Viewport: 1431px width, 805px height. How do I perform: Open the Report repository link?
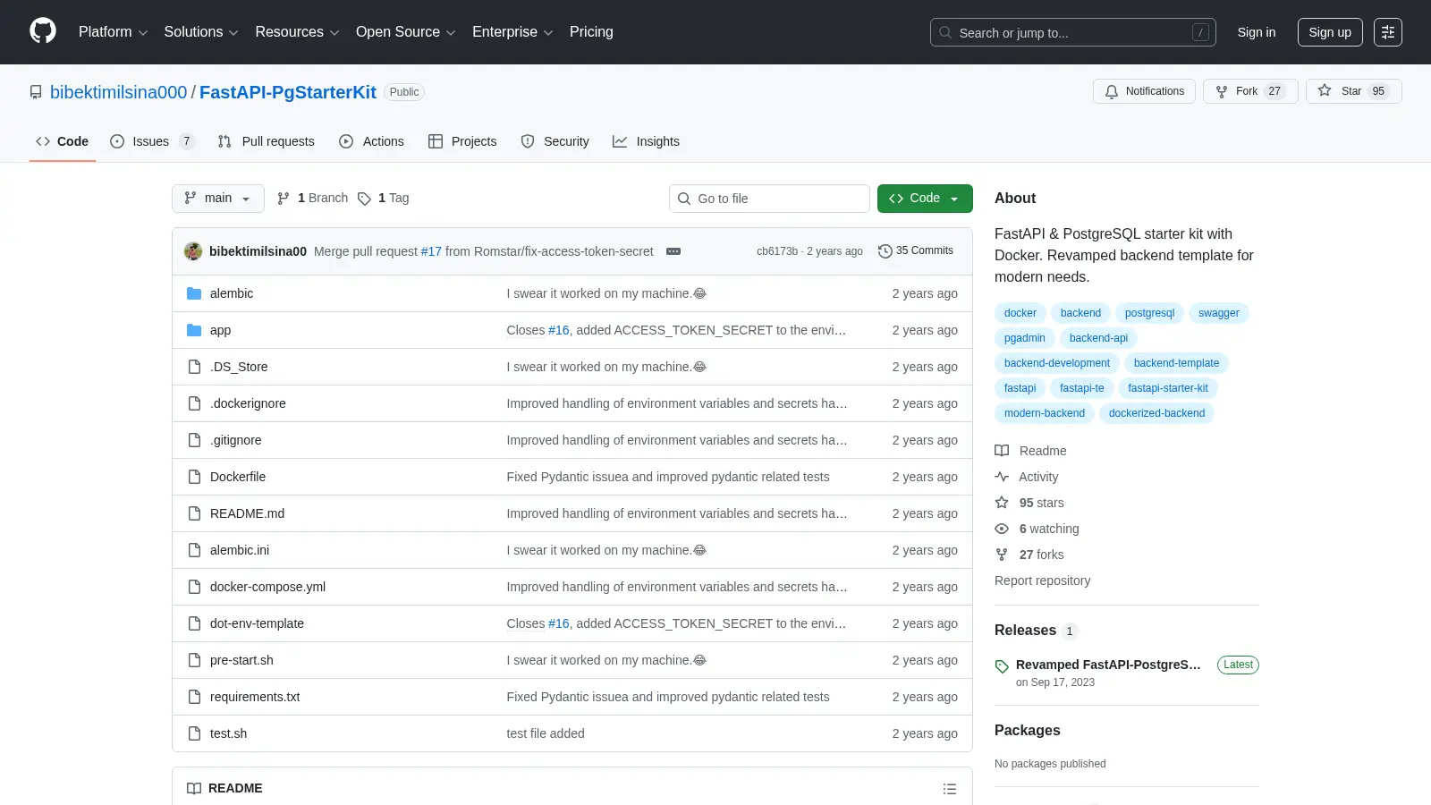(1043, 580)
